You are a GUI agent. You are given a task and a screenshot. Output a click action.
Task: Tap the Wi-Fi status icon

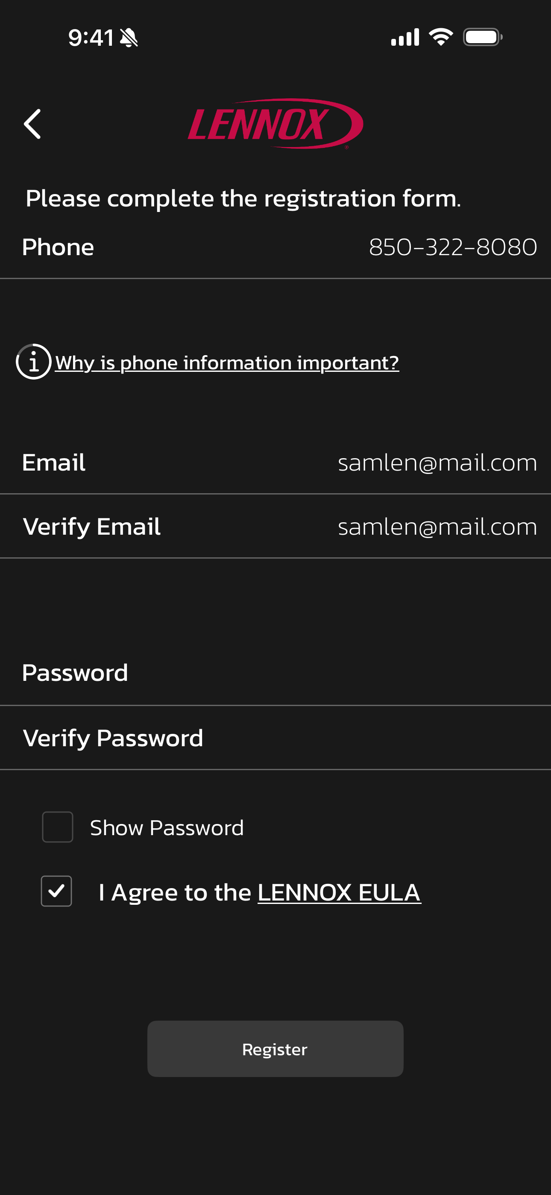pyautogui.click(x=441, y=37)
